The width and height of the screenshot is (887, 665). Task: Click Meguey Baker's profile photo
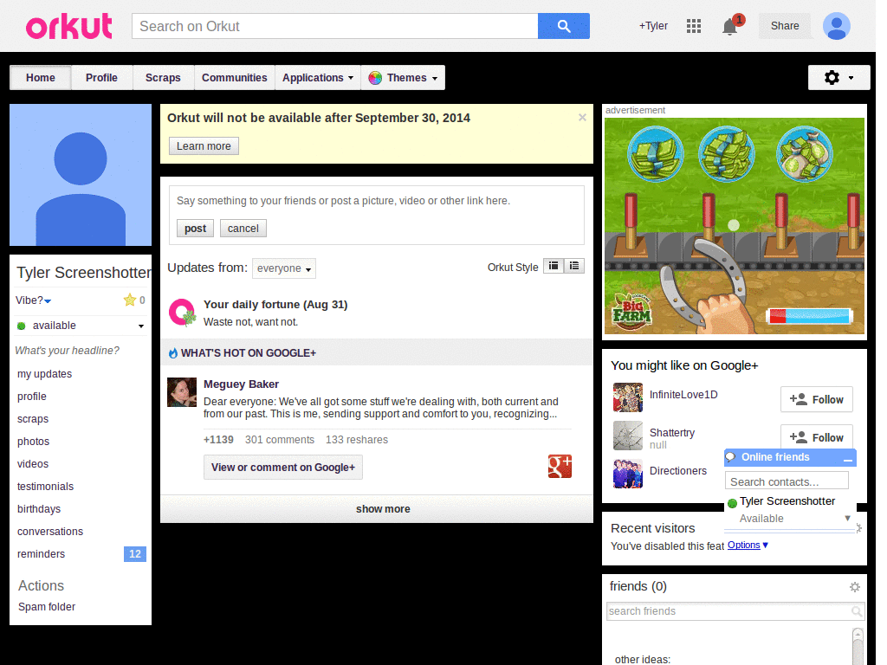coord(182,392)
